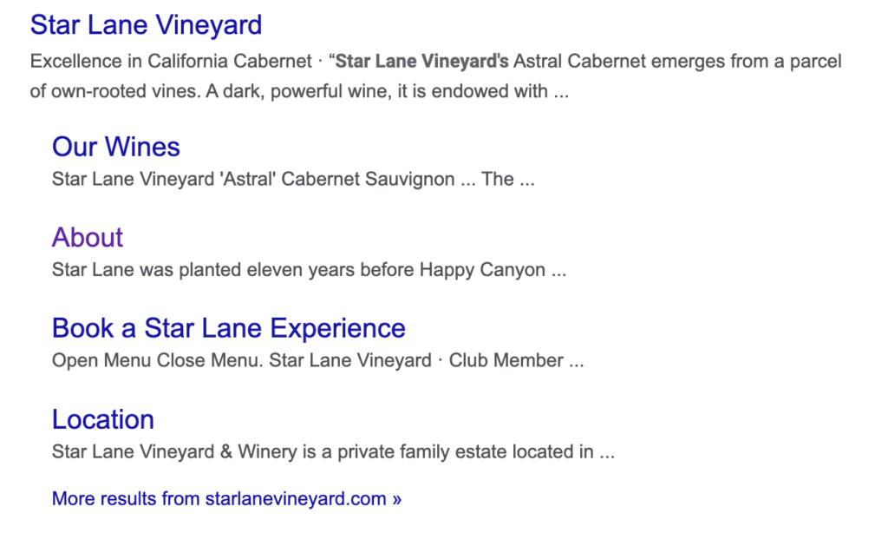
Task: Click the » arrow after starlanevineyard.com
Action: (396, 499)
